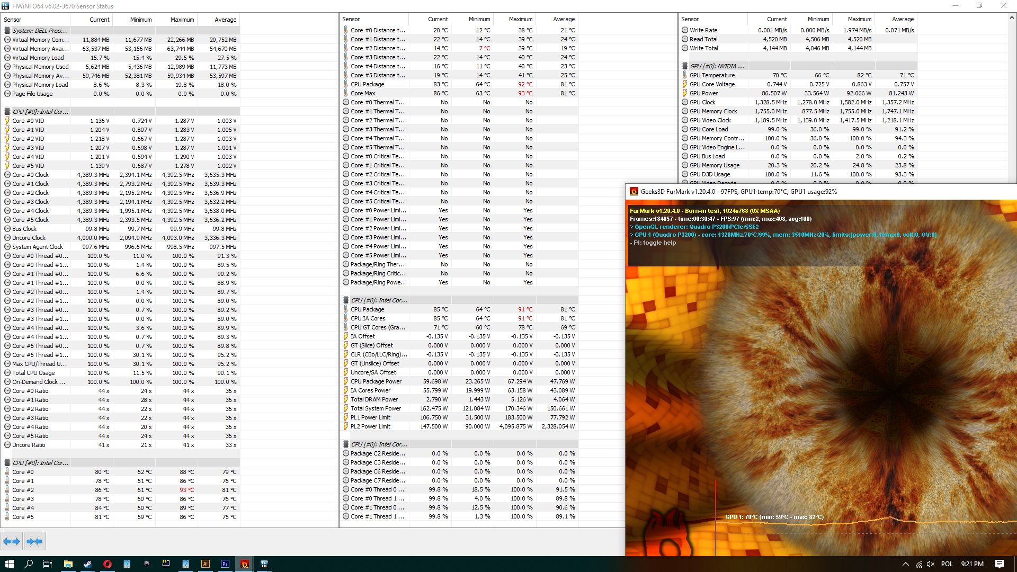Image resolution: width=1017 pixels, height=572 pixels.
Task: Select the IA Offset row
Action: 459,336
